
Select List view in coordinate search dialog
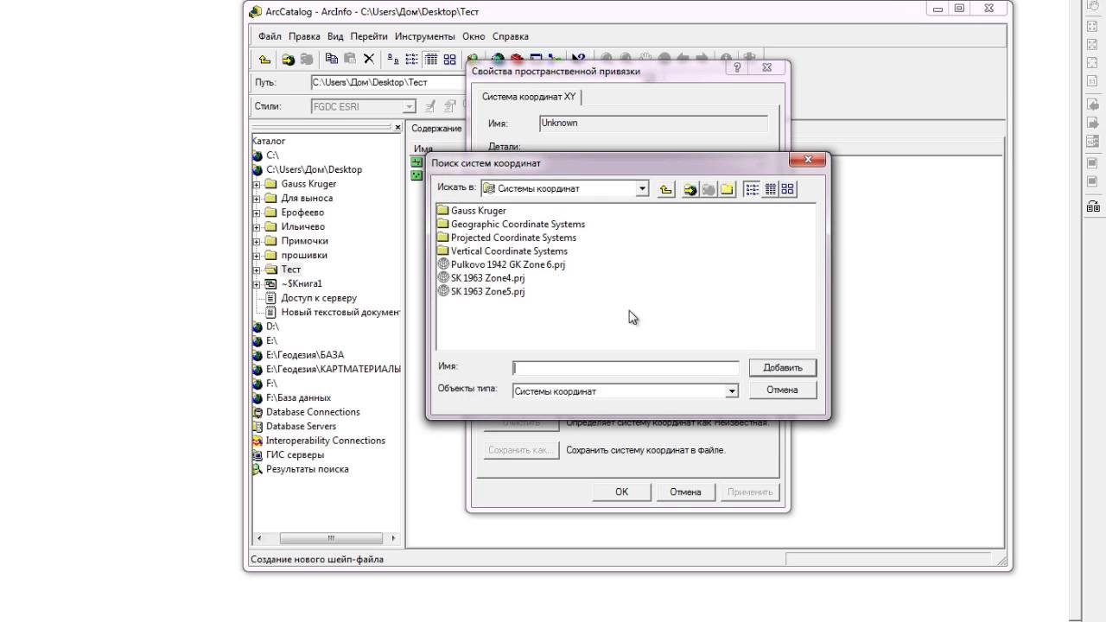pos(753,189)
